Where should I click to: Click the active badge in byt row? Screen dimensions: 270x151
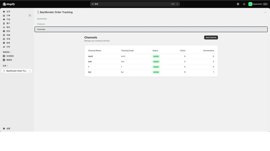(x=156, y=72)
